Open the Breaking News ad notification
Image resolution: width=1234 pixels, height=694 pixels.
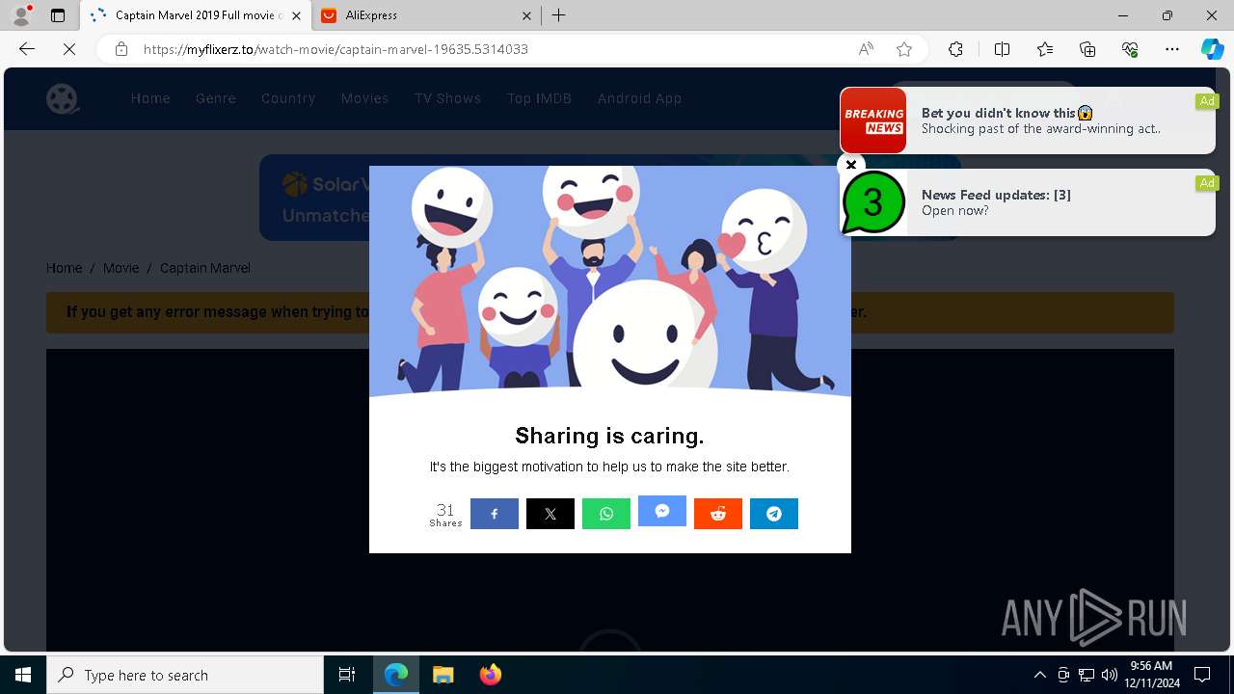point(1027,120)
